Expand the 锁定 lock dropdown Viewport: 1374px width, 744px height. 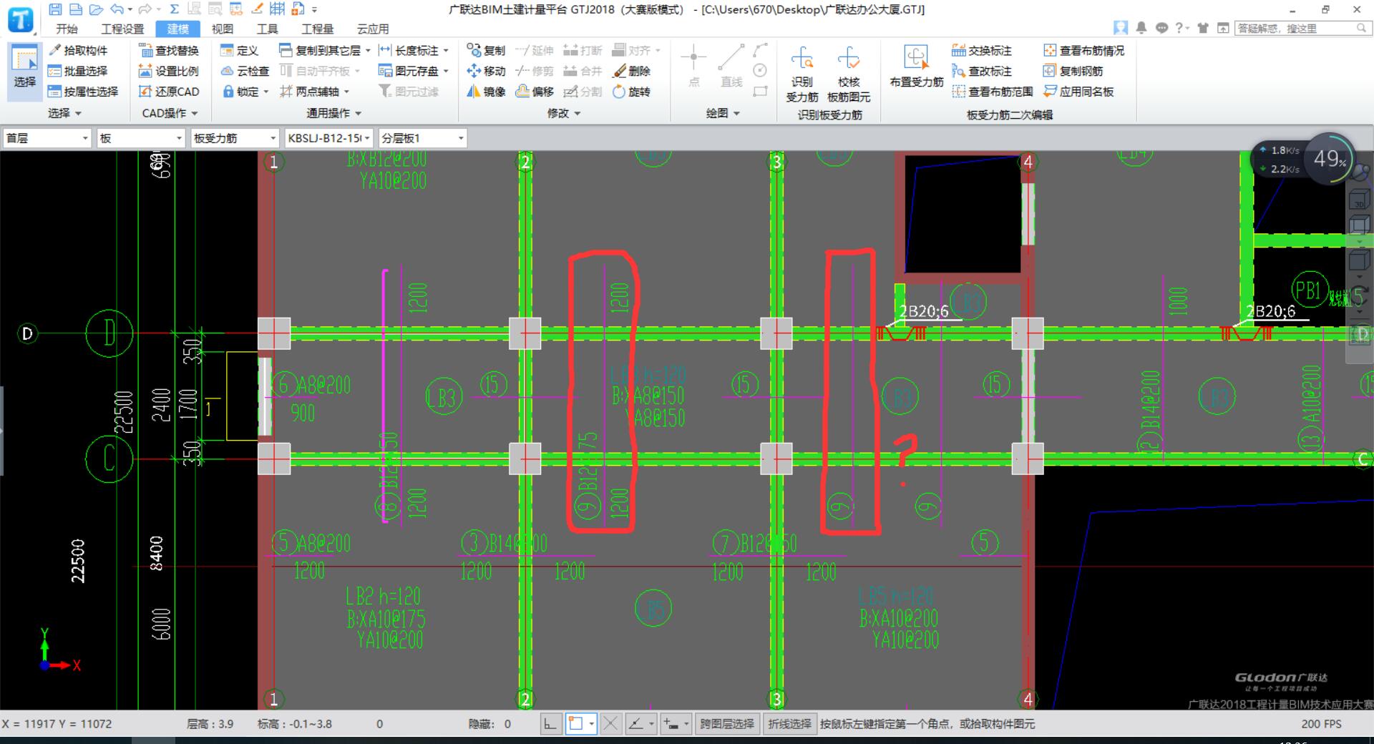[266, 92]
